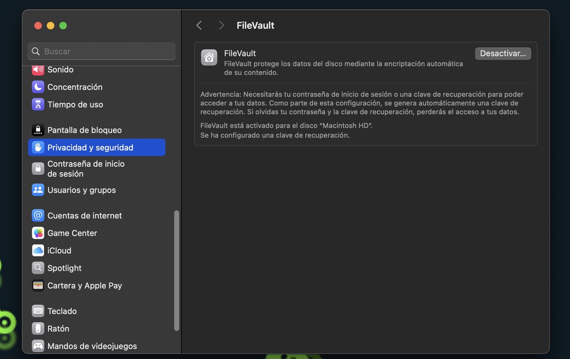Click the sidebar vertical scrollbar

point(176,271)
